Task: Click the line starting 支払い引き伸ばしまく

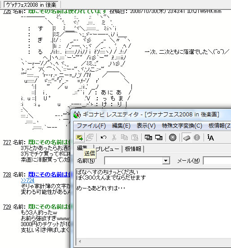Action: [x=45, y=230]
